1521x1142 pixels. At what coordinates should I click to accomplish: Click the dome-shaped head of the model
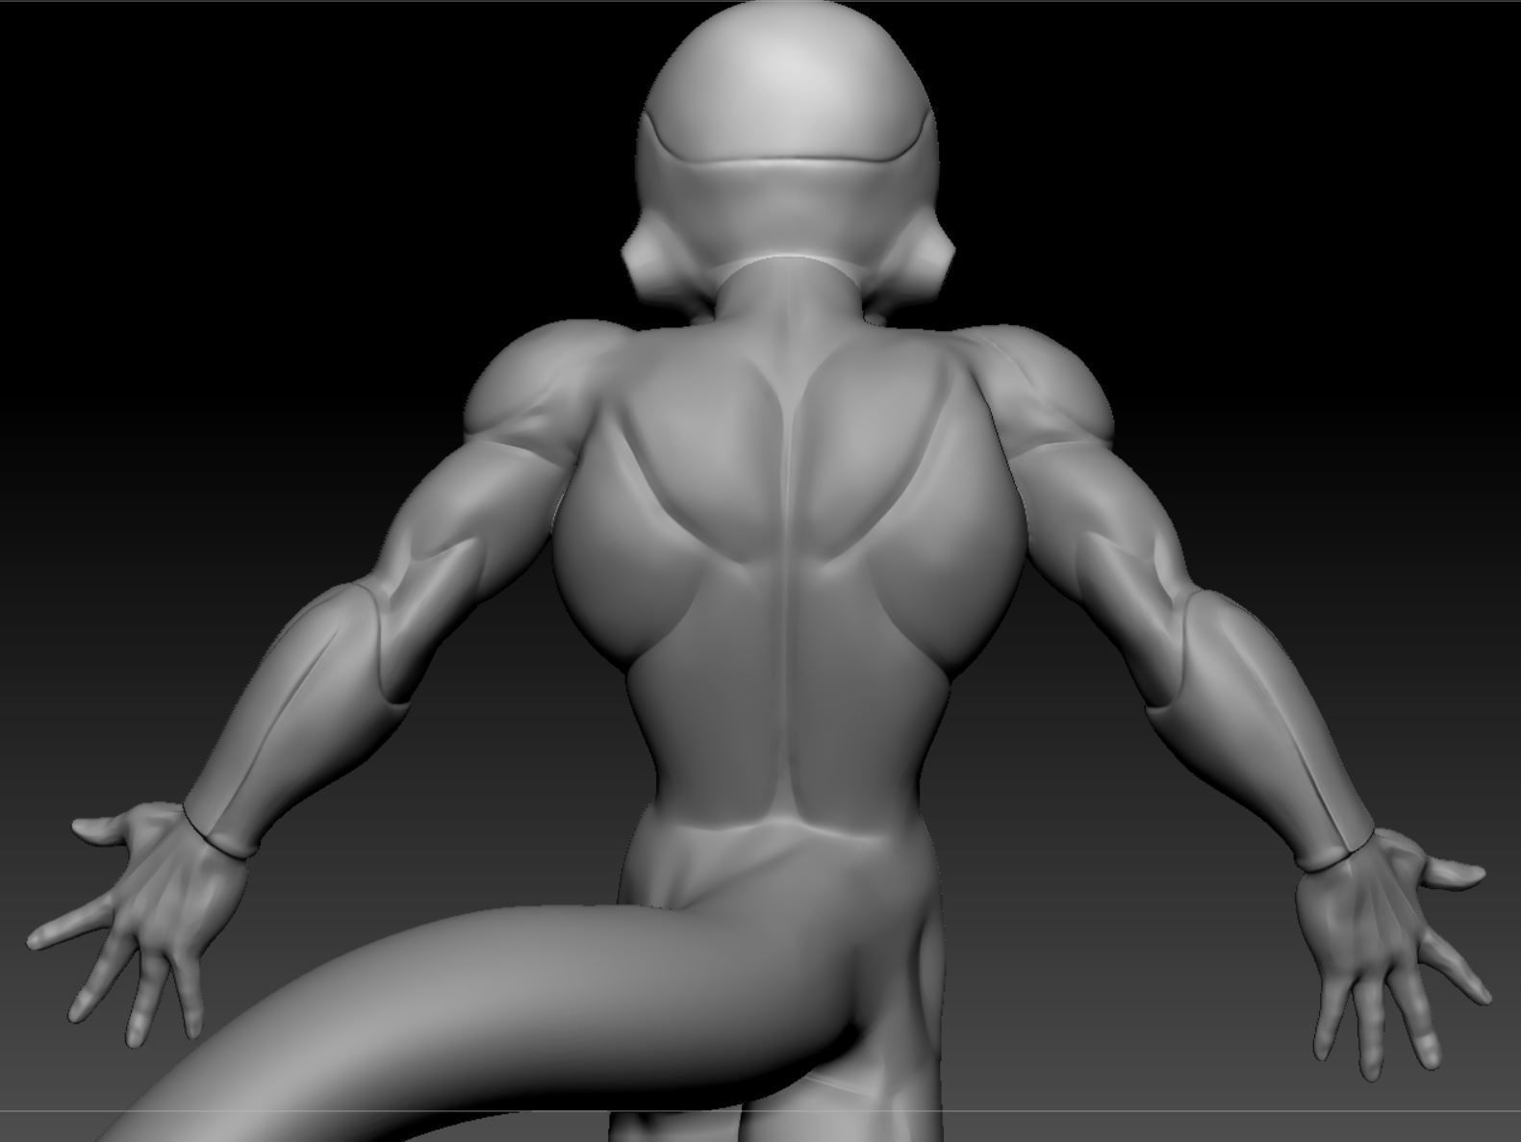click(789, 144)
